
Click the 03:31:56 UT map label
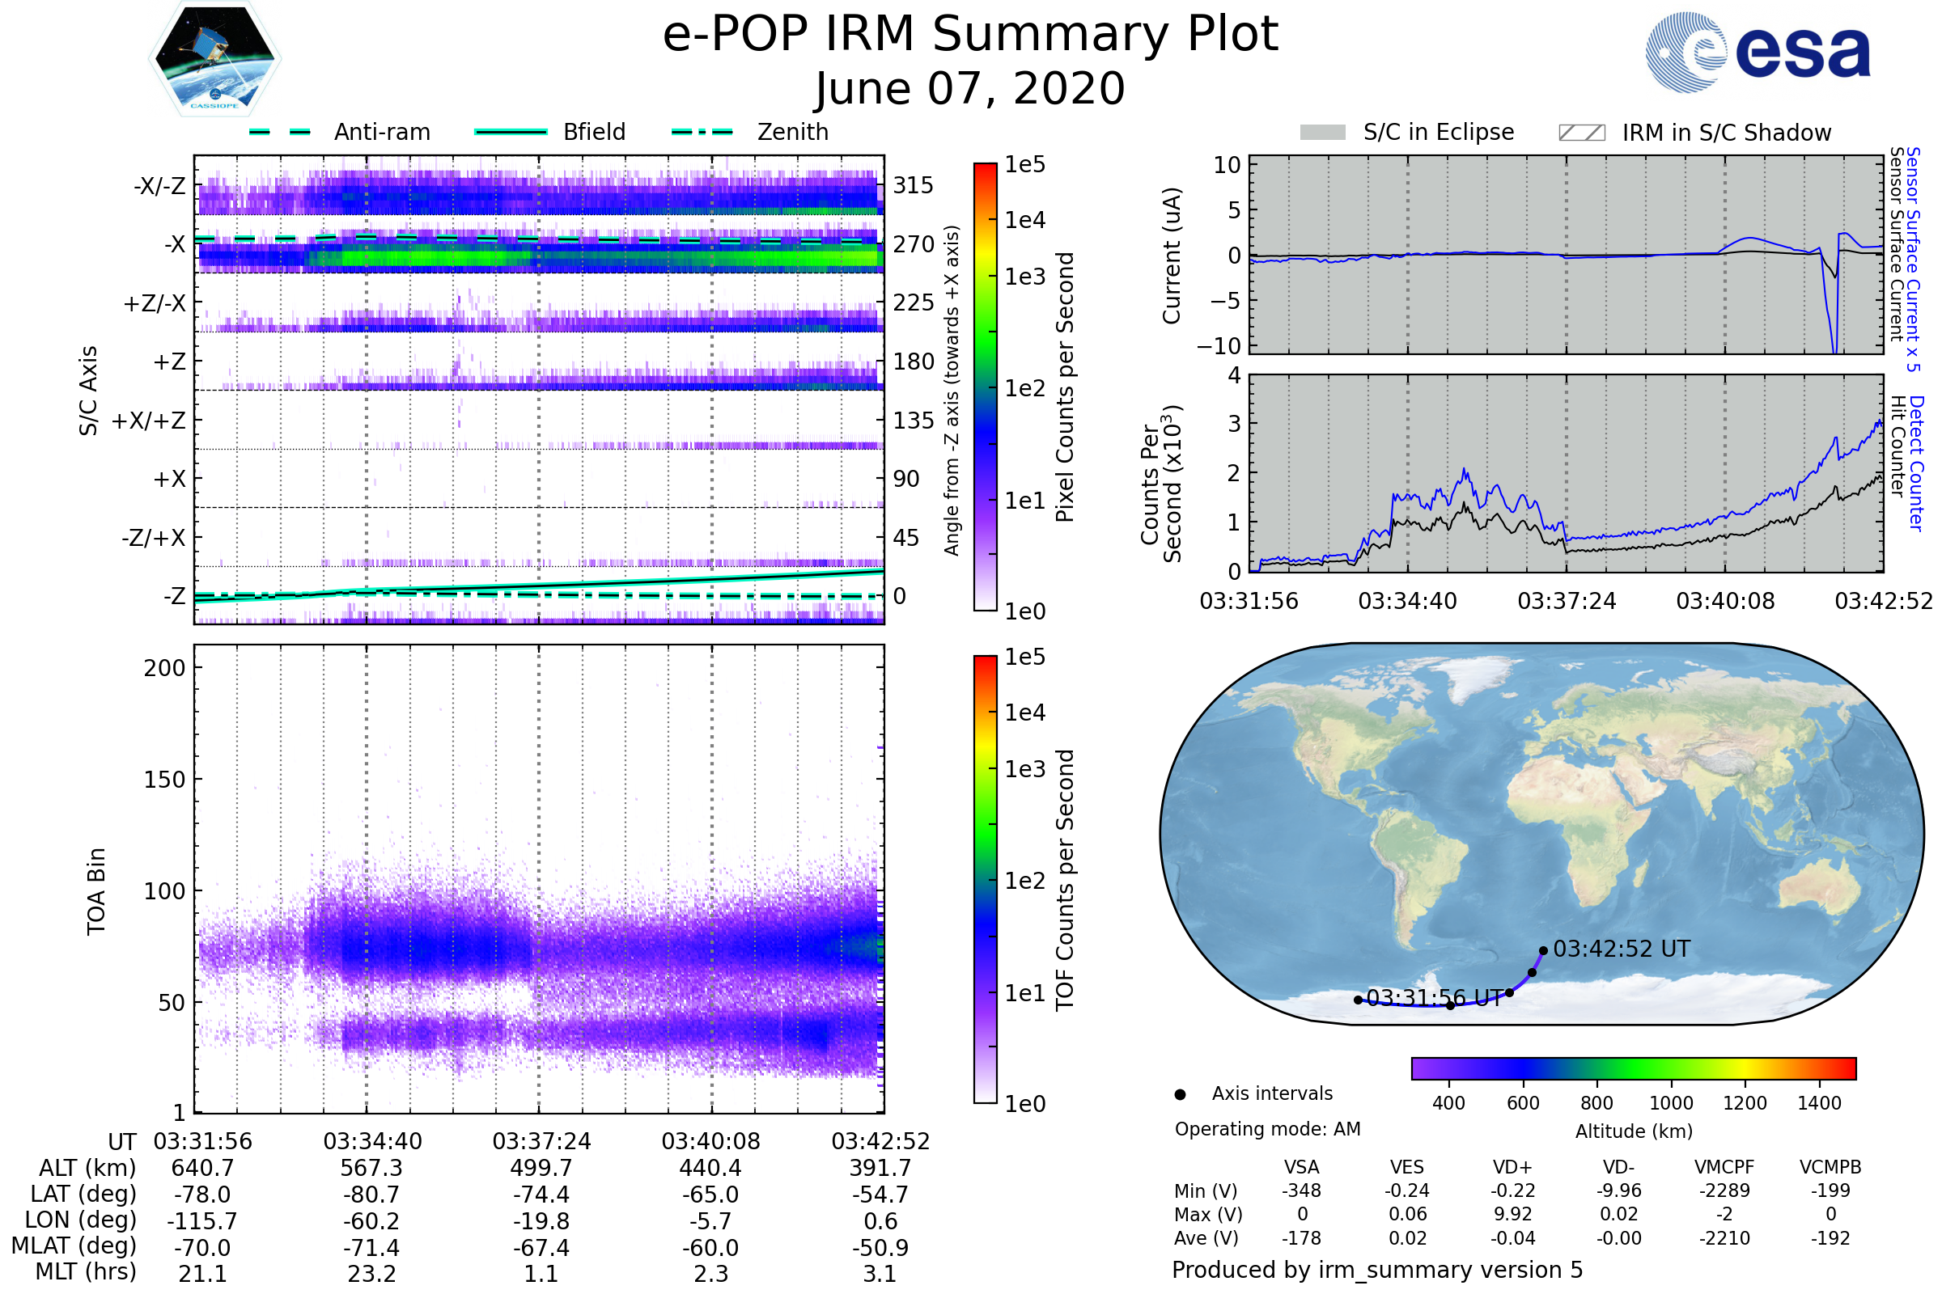coord(1435,999)
